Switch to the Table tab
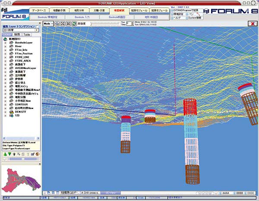 [27, 35]
